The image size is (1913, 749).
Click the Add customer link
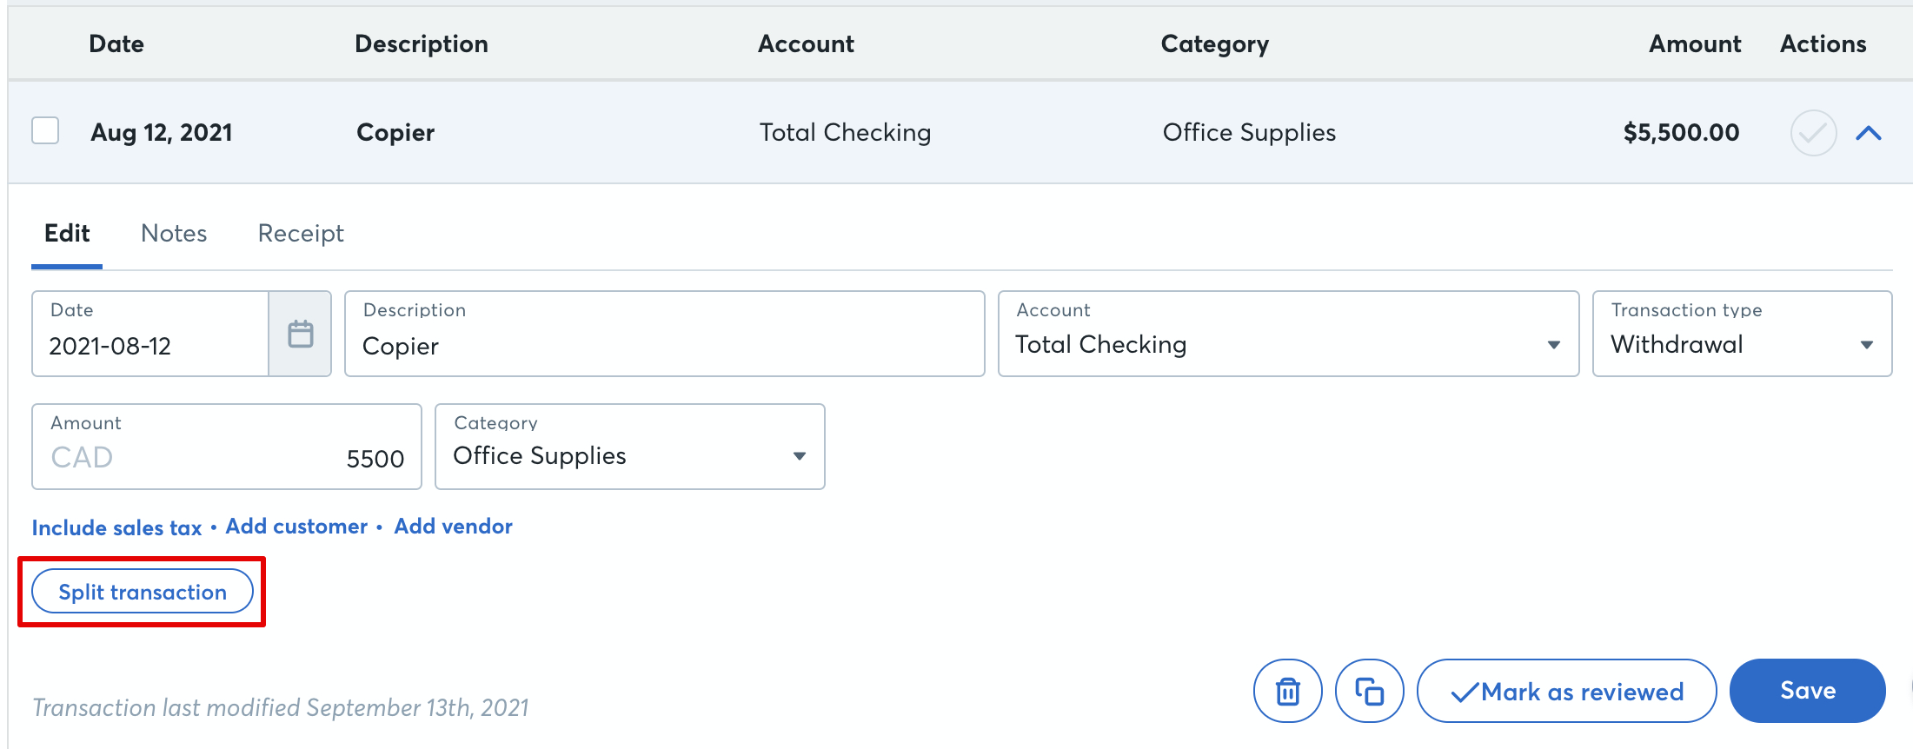296,527
